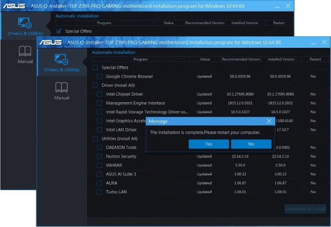Toggle the Utilities (Install All) checkbox
This screenshot has height=227, width=331.
[95, 139]
